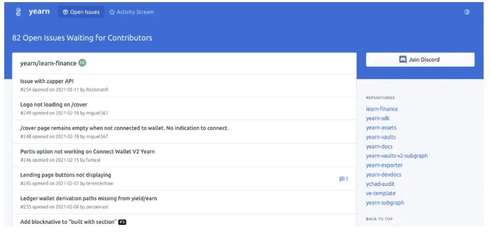
Task: Click the P3 label on blocknative issue
Action: point(122,222)
